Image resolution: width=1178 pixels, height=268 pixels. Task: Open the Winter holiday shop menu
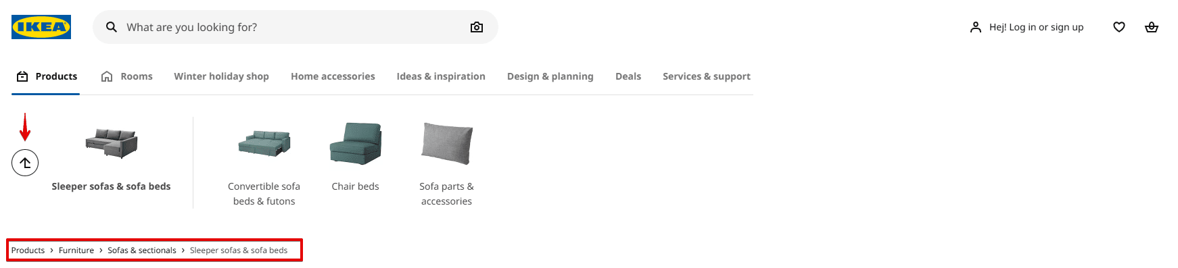(221, 76)
